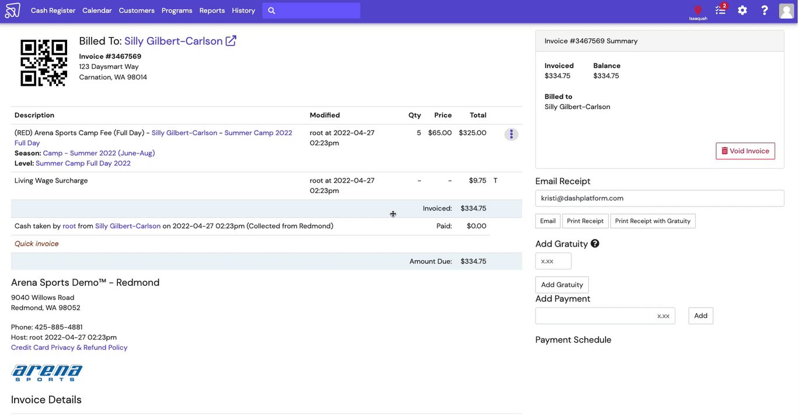Click Print Receipt with Gratuity
Screen dimensions: 799x420
[653, 221]
